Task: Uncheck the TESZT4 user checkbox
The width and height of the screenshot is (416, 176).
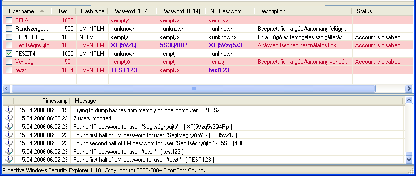Action: [9, 54]
